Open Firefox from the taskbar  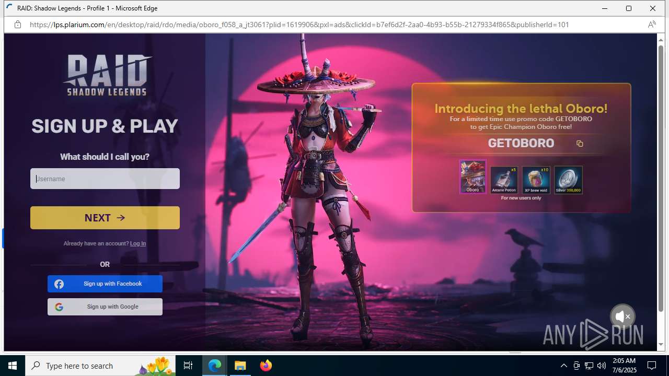tap(266, 366)
